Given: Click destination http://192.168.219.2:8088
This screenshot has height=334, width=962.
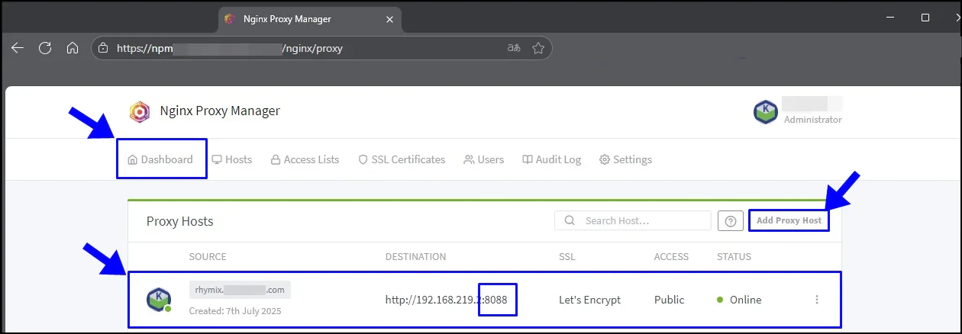Looking at the screenshot, I should (446, 300).
